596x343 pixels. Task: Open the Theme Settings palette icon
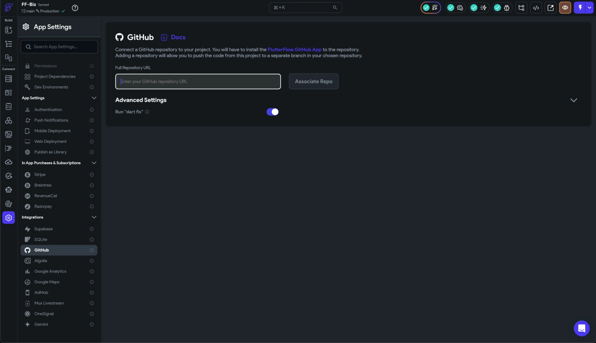coord(9,204)
